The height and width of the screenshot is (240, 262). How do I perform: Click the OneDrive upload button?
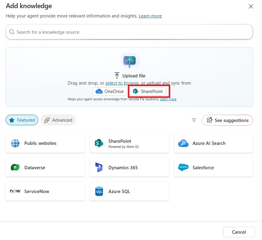coord(110,91)
